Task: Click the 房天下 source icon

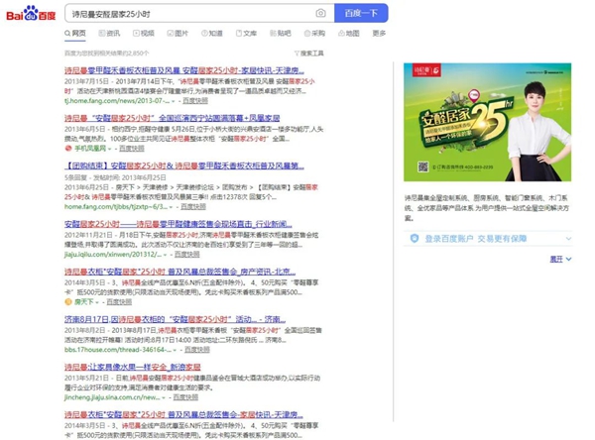Action: [x=68, y=302]
